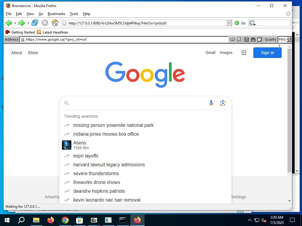
Task: Open the Go menu
Action: point(41,14)
